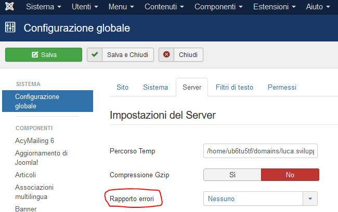Set Compressione Gzip to No

pos(290,175)
